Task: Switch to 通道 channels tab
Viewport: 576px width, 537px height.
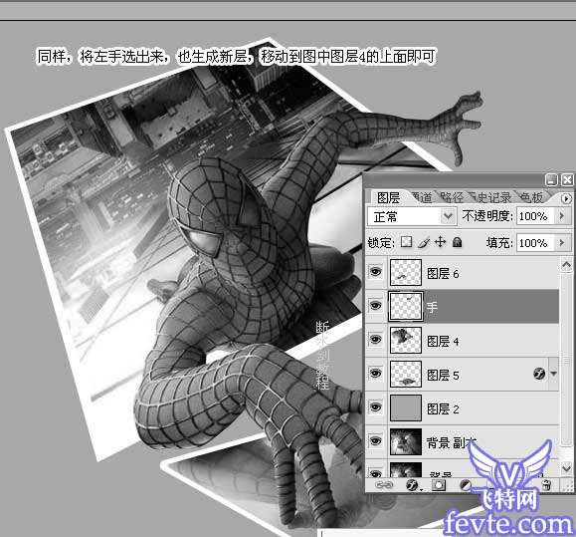Action: coord(421,198)
